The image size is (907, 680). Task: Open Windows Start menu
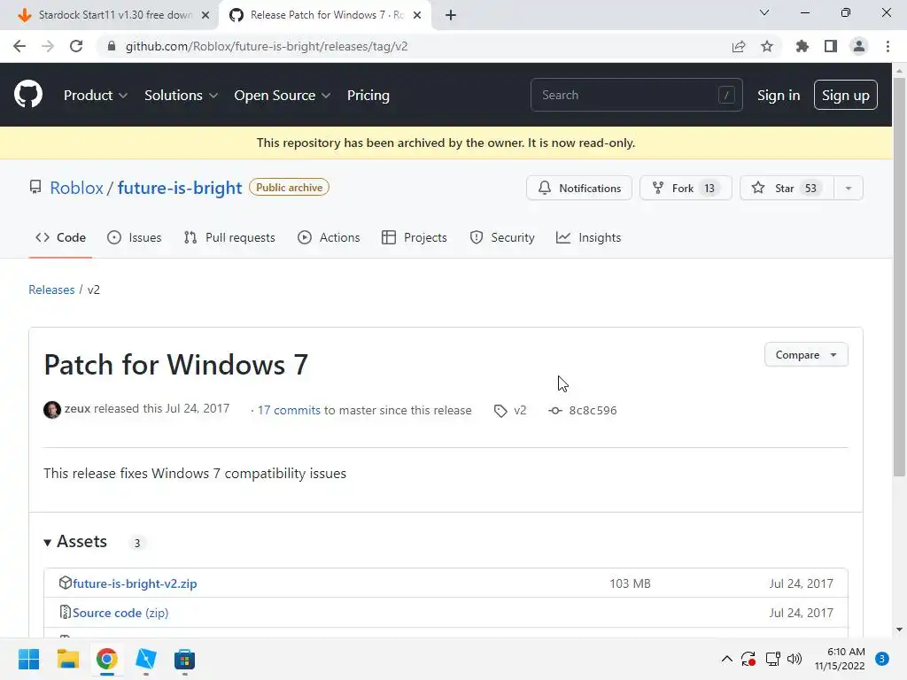29,659
